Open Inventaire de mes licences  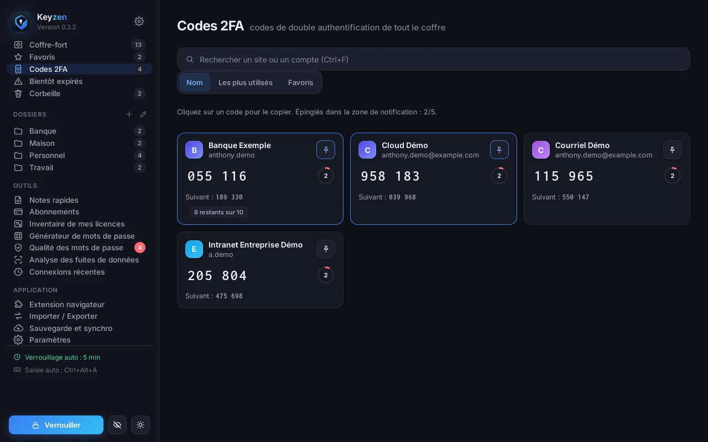(79, 224)
